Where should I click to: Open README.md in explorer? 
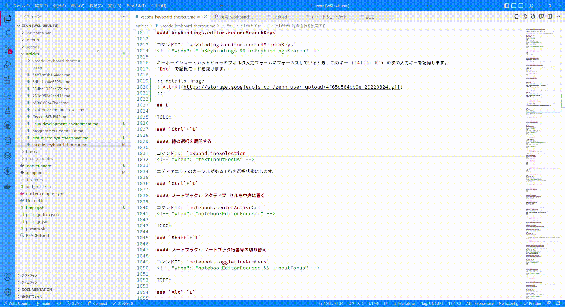[73, 236]
